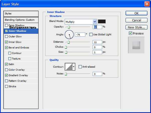Enable the Pattern Overlay checkbox
Screen dimensions: 151x113
tap(6, 81)
